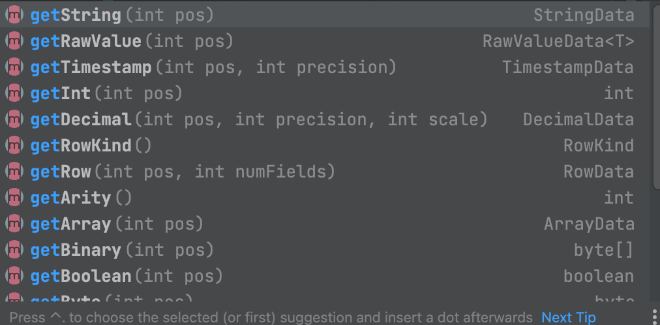This screenshot has height=325, width=660.
Task: Select the getRowKind() suggestion
Action: pos(325,146)
